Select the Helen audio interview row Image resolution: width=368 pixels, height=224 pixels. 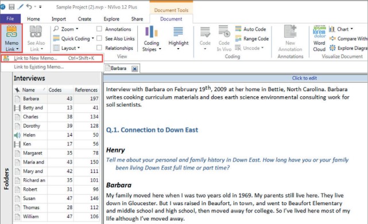[56, 135]
